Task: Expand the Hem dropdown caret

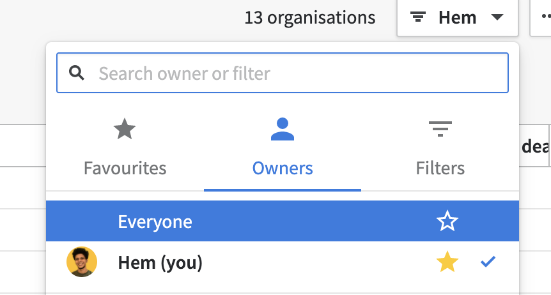Action: click(x=497, y=17)
